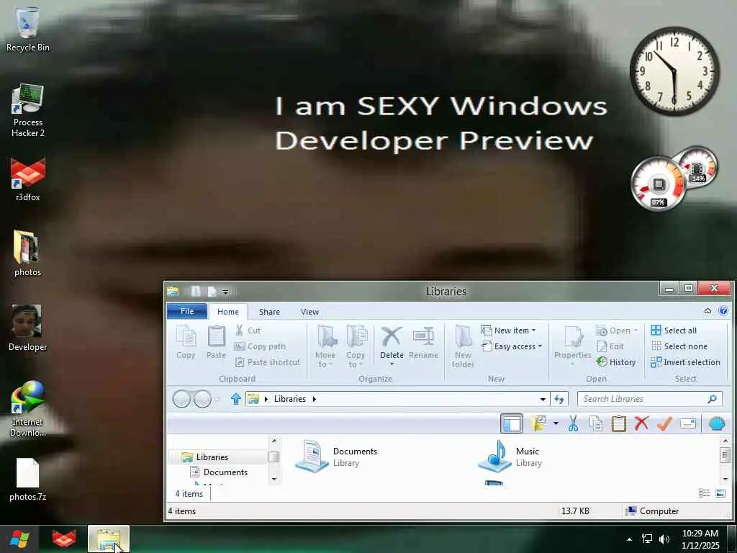Click Select none in the ribbon
The width and height of the screenshot is (737, 553).
click(679, 346)
